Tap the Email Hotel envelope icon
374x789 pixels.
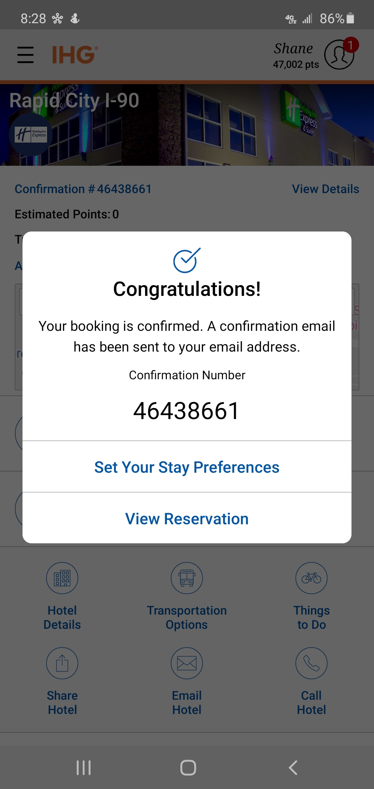(x=187, y=663)
